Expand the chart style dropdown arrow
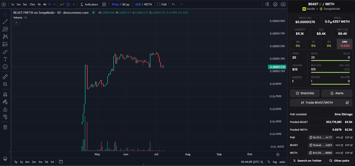 tap(74, 4)
